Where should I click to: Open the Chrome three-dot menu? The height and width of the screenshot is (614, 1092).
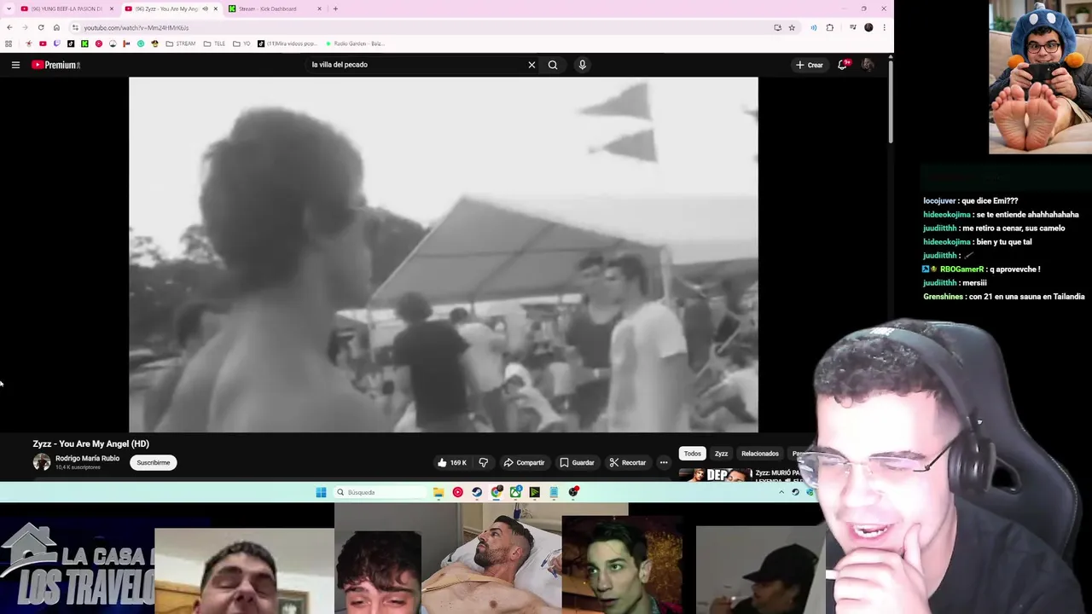pyautogui.click(x=884, y=27)
